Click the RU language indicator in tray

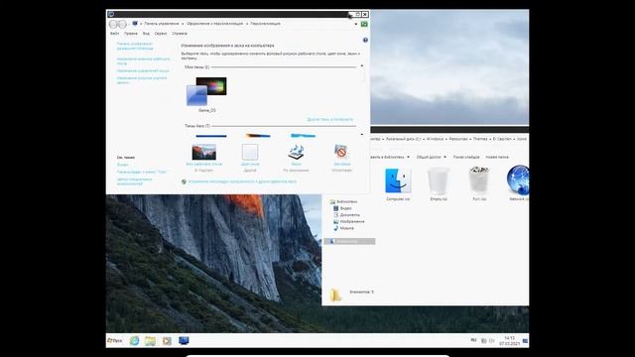point(473,341)
